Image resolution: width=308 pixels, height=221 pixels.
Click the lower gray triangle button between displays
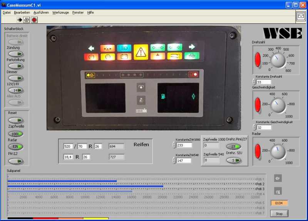point(141,100)
